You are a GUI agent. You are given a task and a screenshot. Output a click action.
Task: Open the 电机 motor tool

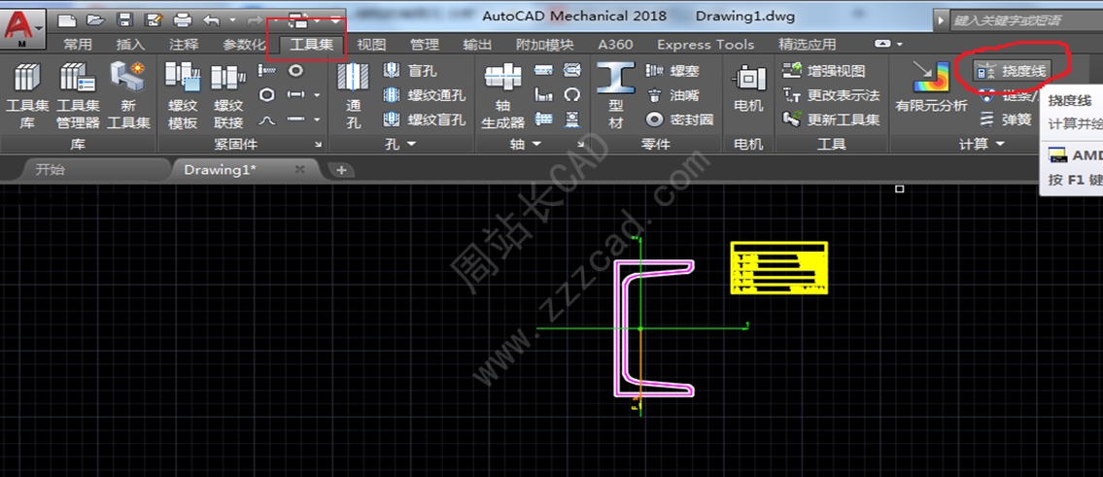pyautogui.click(x=748, y=90)
